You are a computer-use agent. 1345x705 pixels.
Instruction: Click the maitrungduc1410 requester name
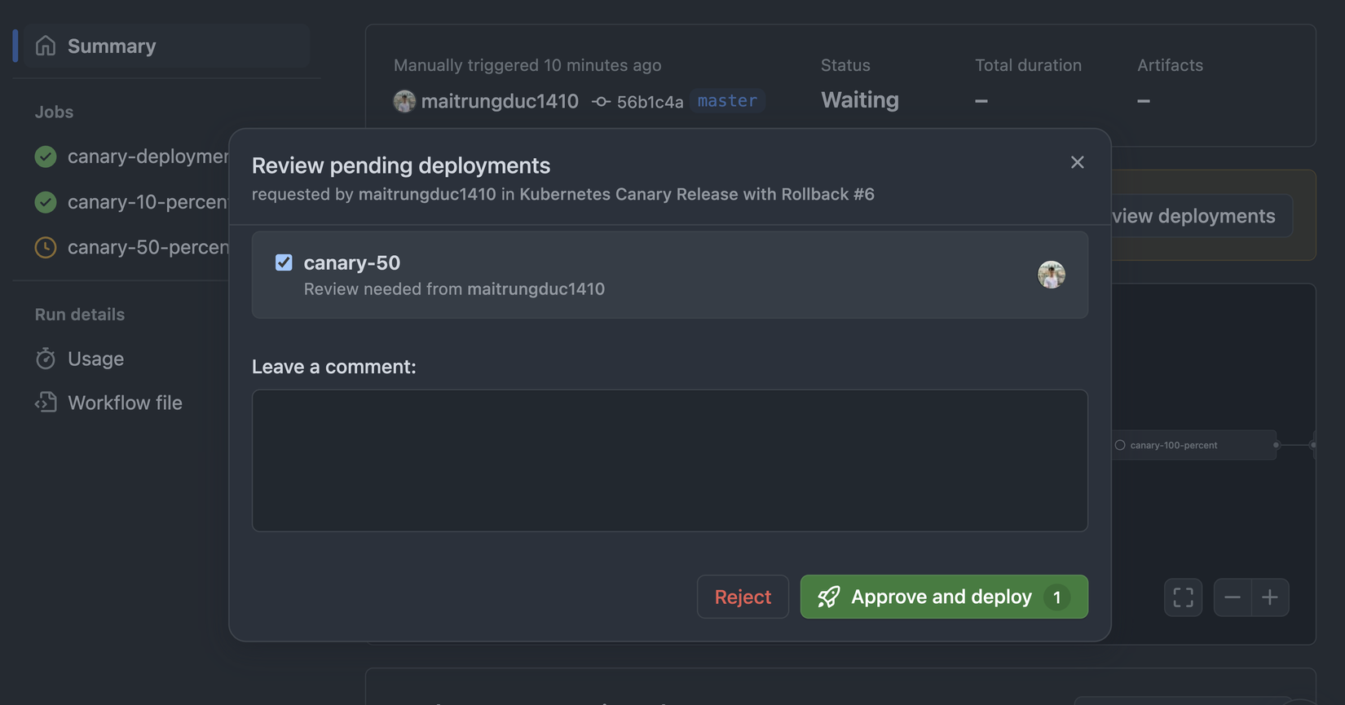(427, 194)
